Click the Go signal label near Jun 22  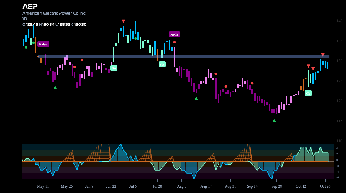[x=114, y=68]
